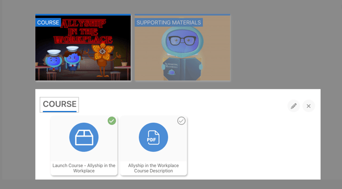342x189 pixels.
Task: Click 'Launch Course - Allyship in the Workplace' text
Action: click(x=84, y=168)
